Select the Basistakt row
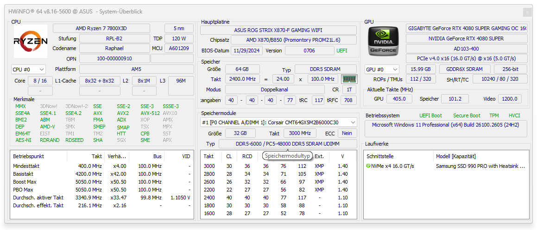This screenshot has width=543, height=230. click(102, 174)
